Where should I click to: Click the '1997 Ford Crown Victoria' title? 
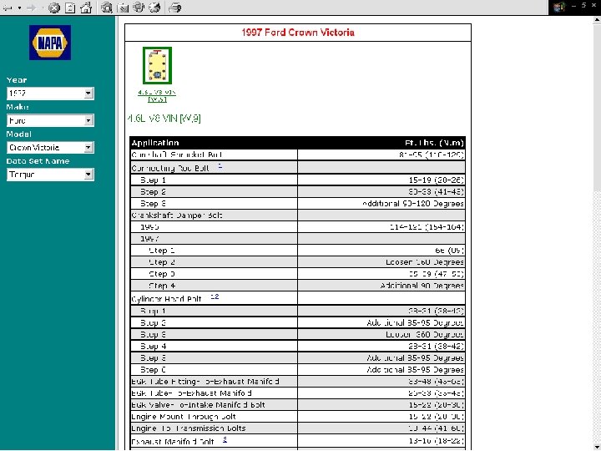pyautogui.click(x=298, y=33)
